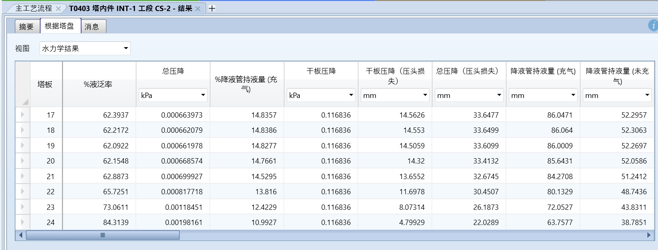This screenshot has height=250, width=658.
Task: Click the %液泛率 column header
Action: click(x=98, y=84)
